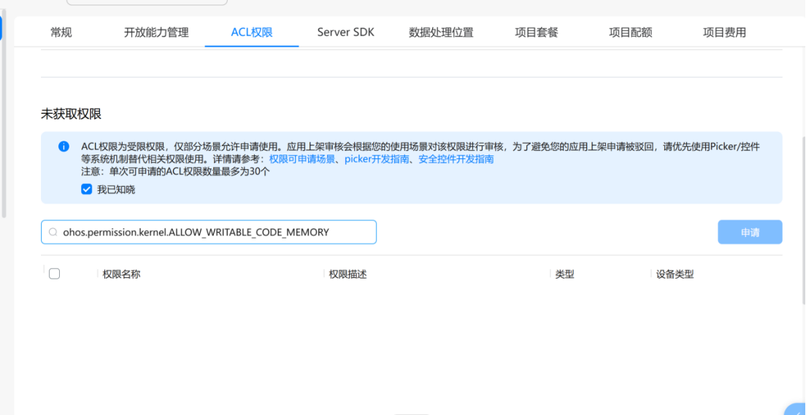The height and width of the screenshot is (415, 806).
Task: Click the blue info icon in notice
Action: tap(64, 147)
